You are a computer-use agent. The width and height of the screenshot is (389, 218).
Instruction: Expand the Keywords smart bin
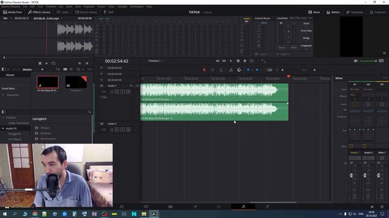3,95
